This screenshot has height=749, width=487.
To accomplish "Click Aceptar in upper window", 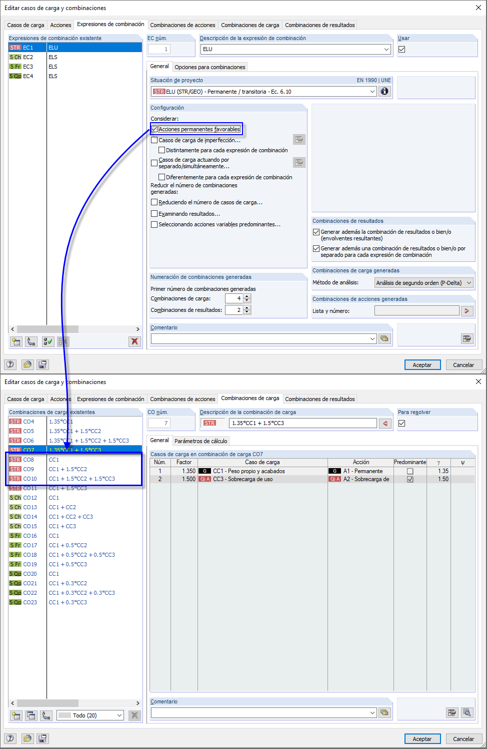I will (x=422, y=365).
